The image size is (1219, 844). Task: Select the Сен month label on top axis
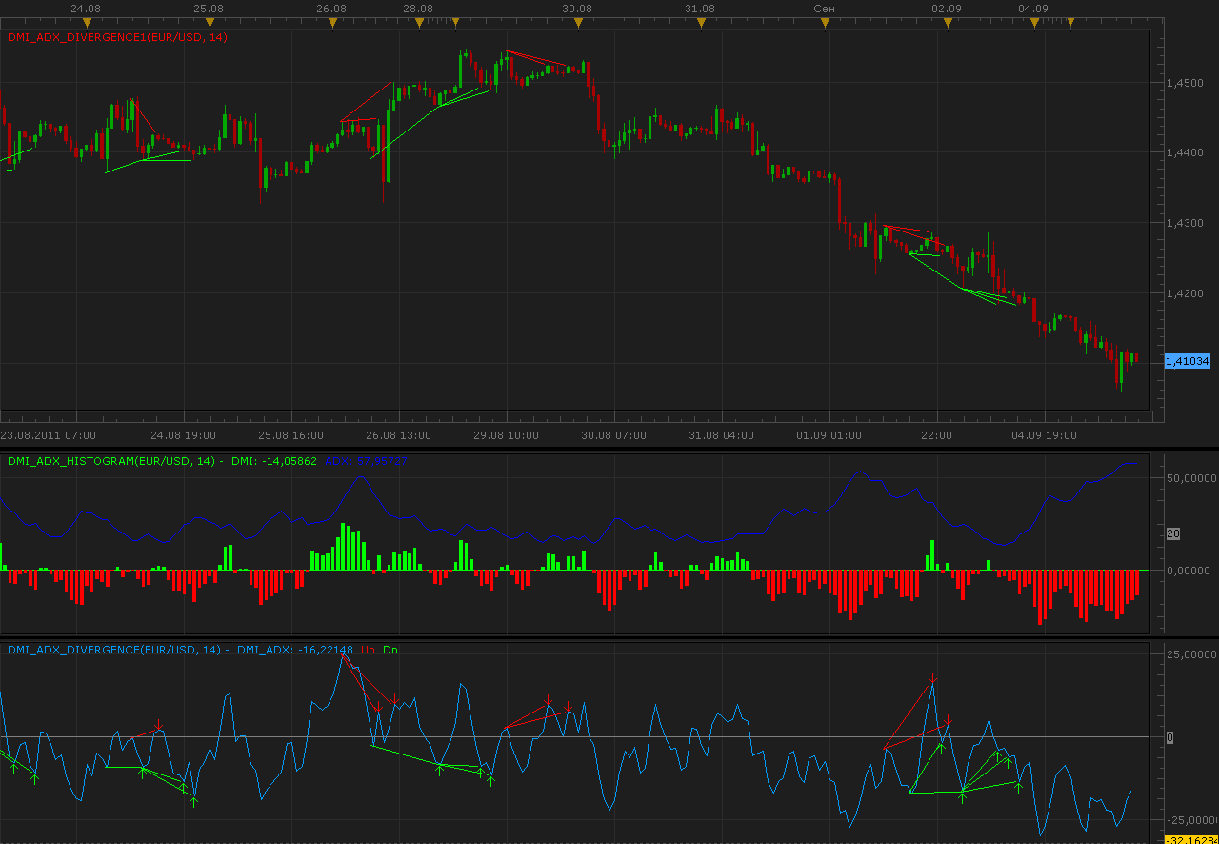pyautogui.click(x=824, y=8)
